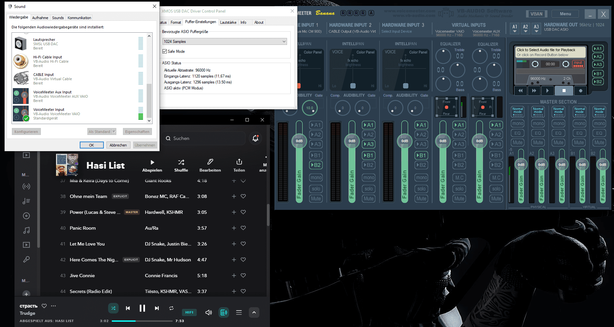Open the A2 hardware out selector
Viewport: 614px width, 327px height.
tap(525, 28)
